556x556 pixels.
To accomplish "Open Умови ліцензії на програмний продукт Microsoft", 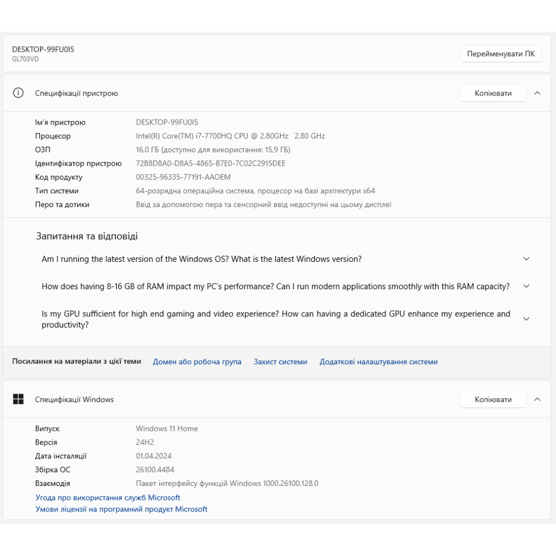I will [x=121, y=509].
